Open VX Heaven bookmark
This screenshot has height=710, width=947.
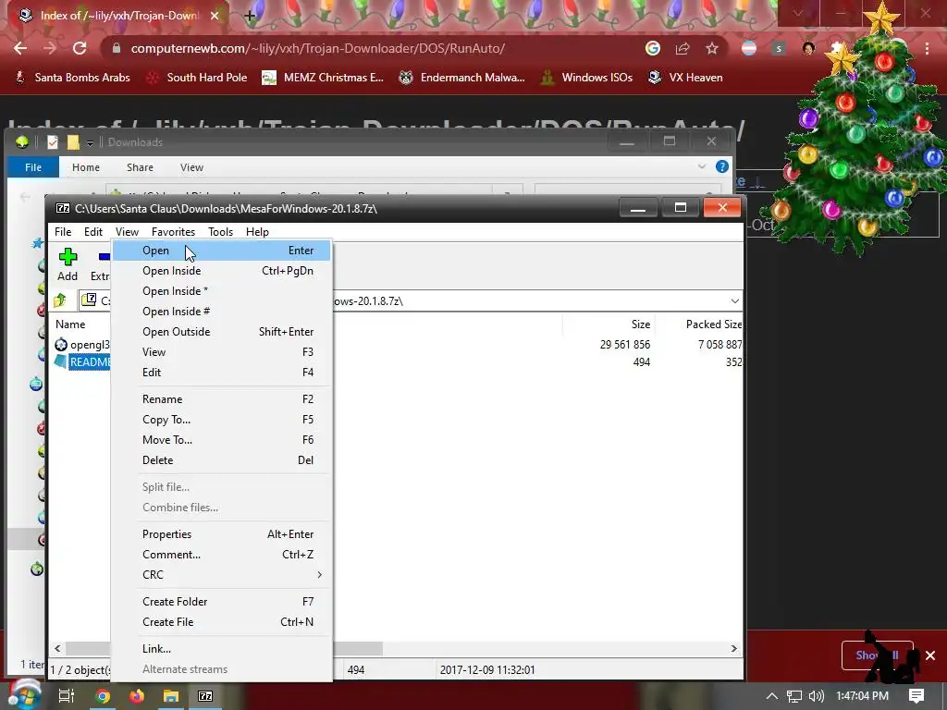pyautogui.click(x=685, y=78)
